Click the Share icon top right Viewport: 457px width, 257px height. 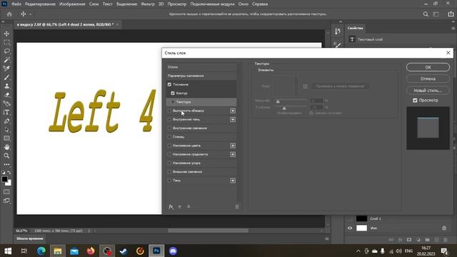click(451, 14)
